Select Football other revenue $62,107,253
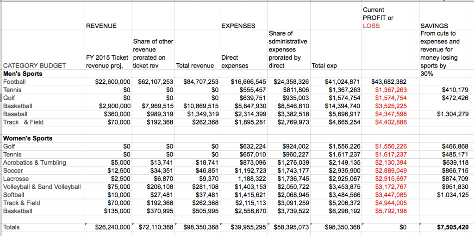 tap(156, 81)
